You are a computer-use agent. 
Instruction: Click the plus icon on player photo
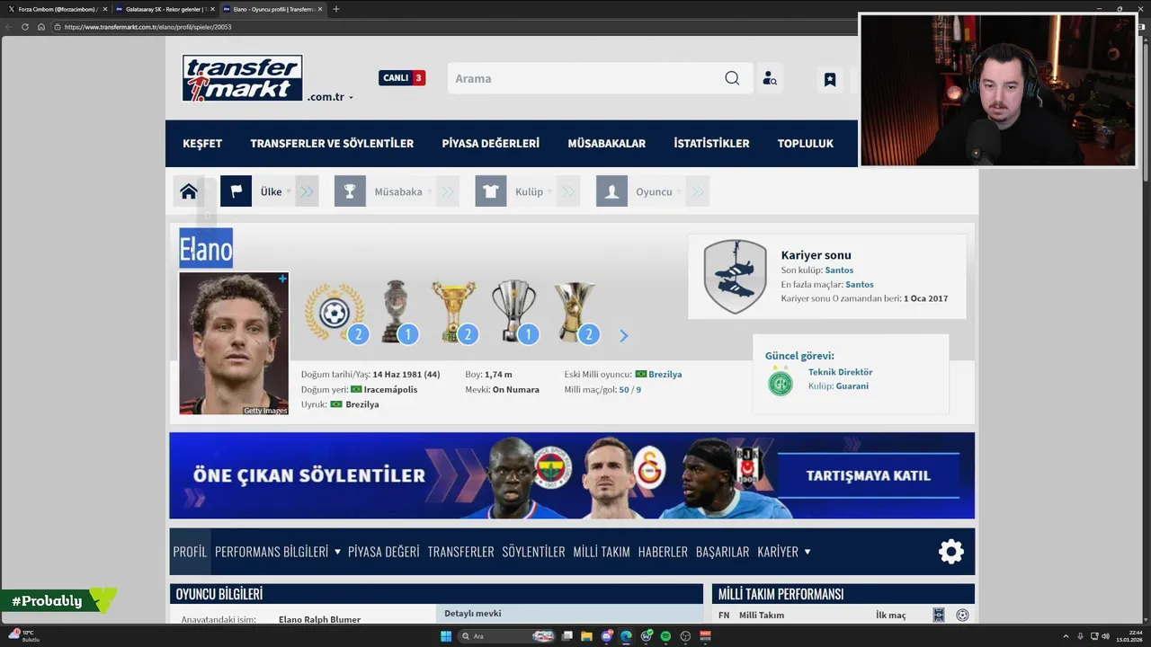click(x=282, y=279)
